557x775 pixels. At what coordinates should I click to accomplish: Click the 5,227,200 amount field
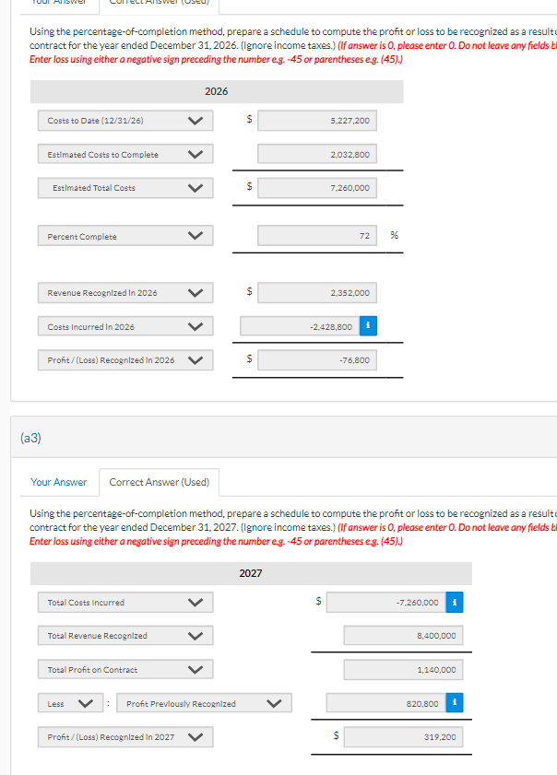coord(316,120)
